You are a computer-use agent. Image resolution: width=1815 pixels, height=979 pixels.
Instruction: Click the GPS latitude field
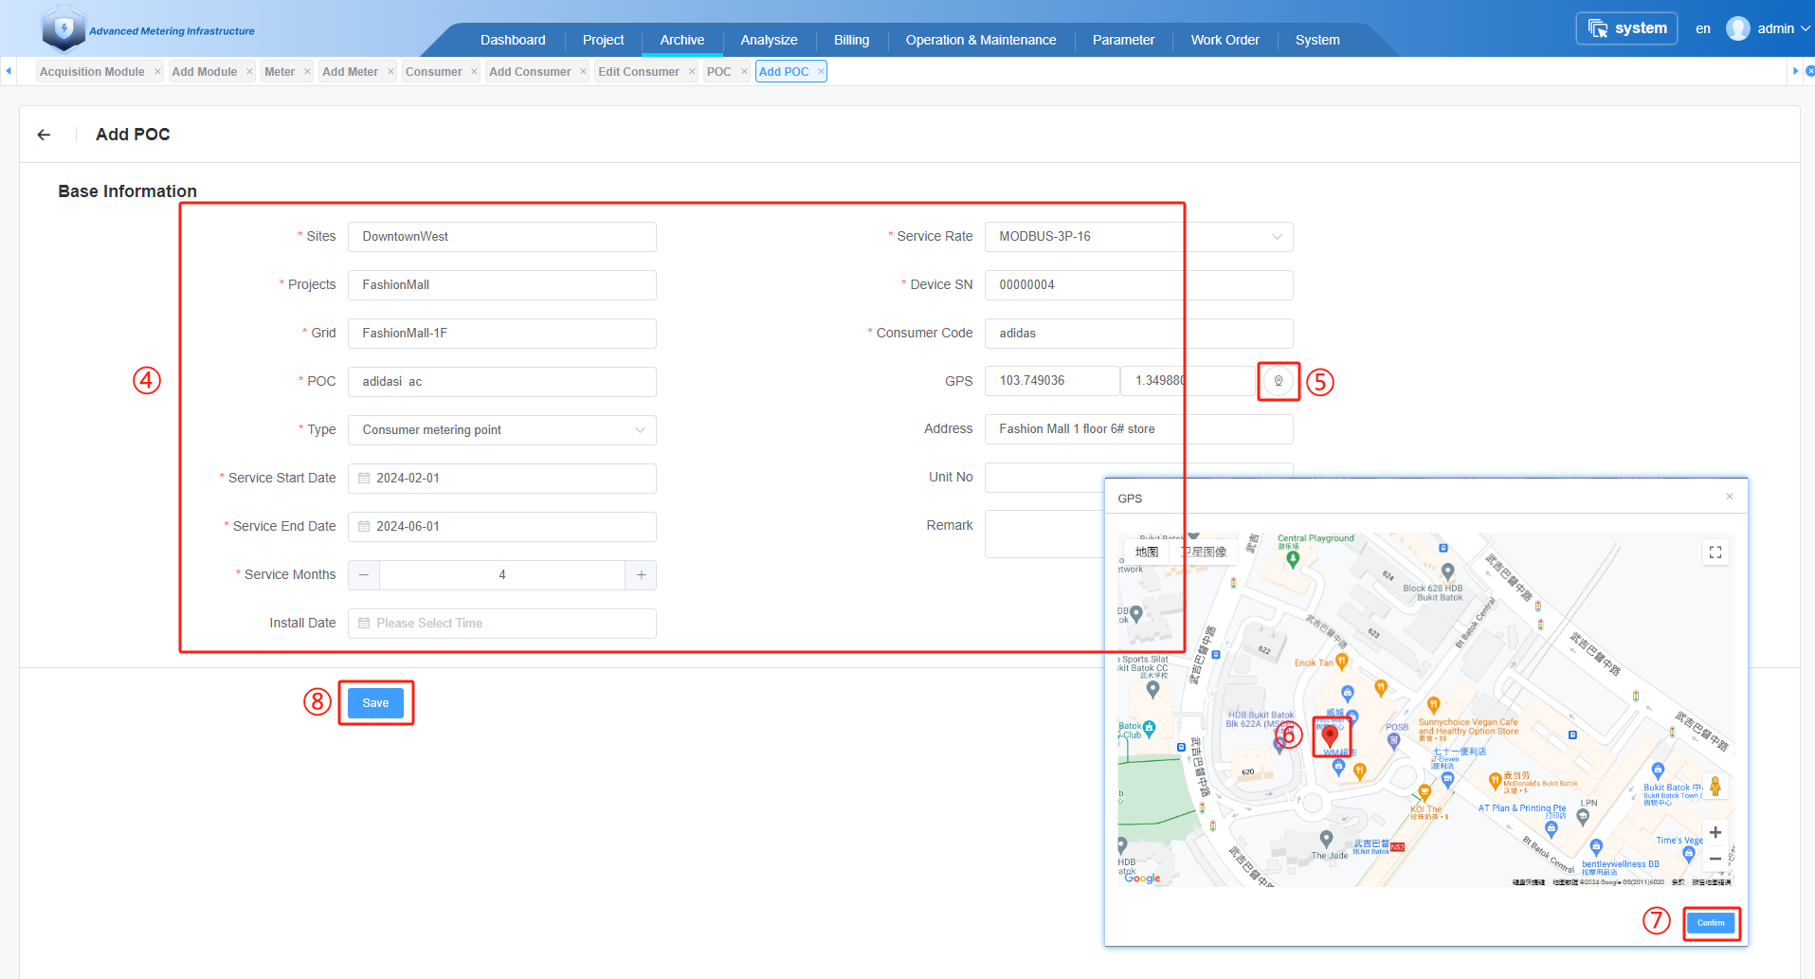point(1188,381)
